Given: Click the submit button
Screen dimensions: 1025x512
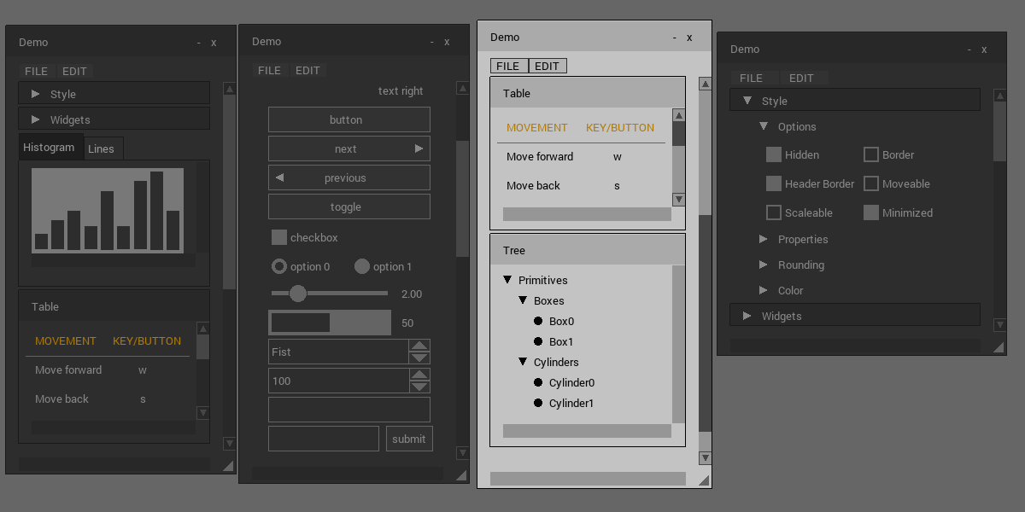Looking at the screenshot, I should pos(409,439).
